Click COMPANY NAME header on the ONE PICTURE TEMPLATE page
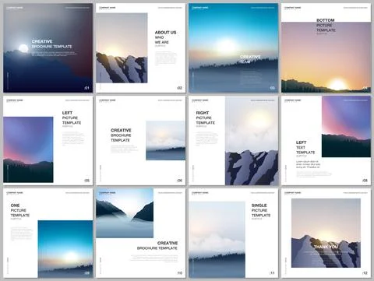Image resolution: width=374 pixels, height=281 pixels. 15,193
